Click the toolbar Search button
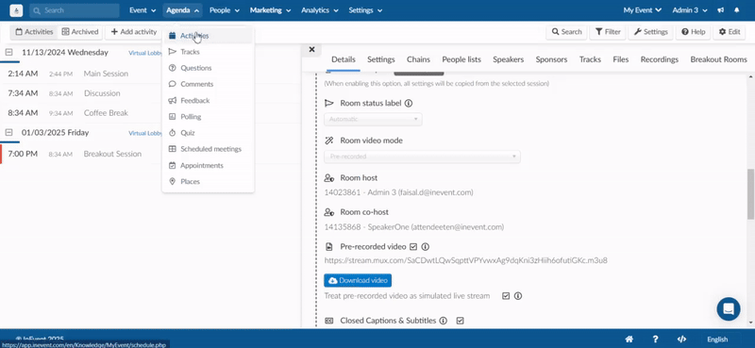Screen dimensions: 755x348 click(566, 32)
